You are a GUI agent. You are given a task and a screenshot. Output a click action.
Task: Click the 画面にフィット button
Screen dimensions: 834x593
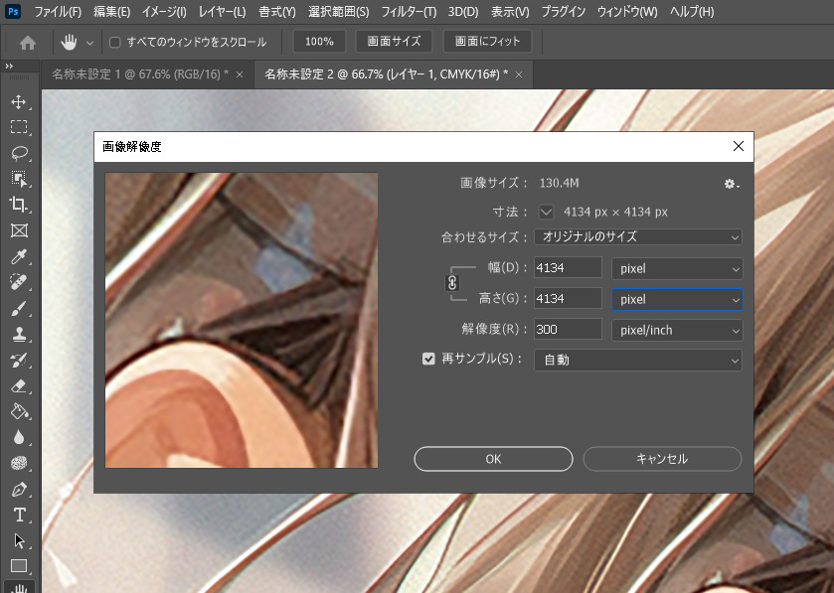[487, 42]
